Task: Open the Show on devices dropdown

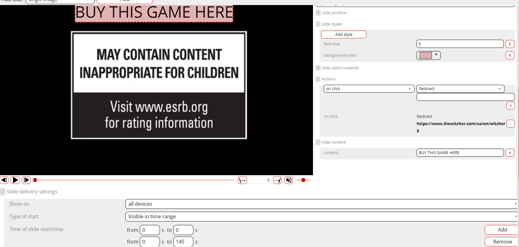Action: click(x=321, y=204)
